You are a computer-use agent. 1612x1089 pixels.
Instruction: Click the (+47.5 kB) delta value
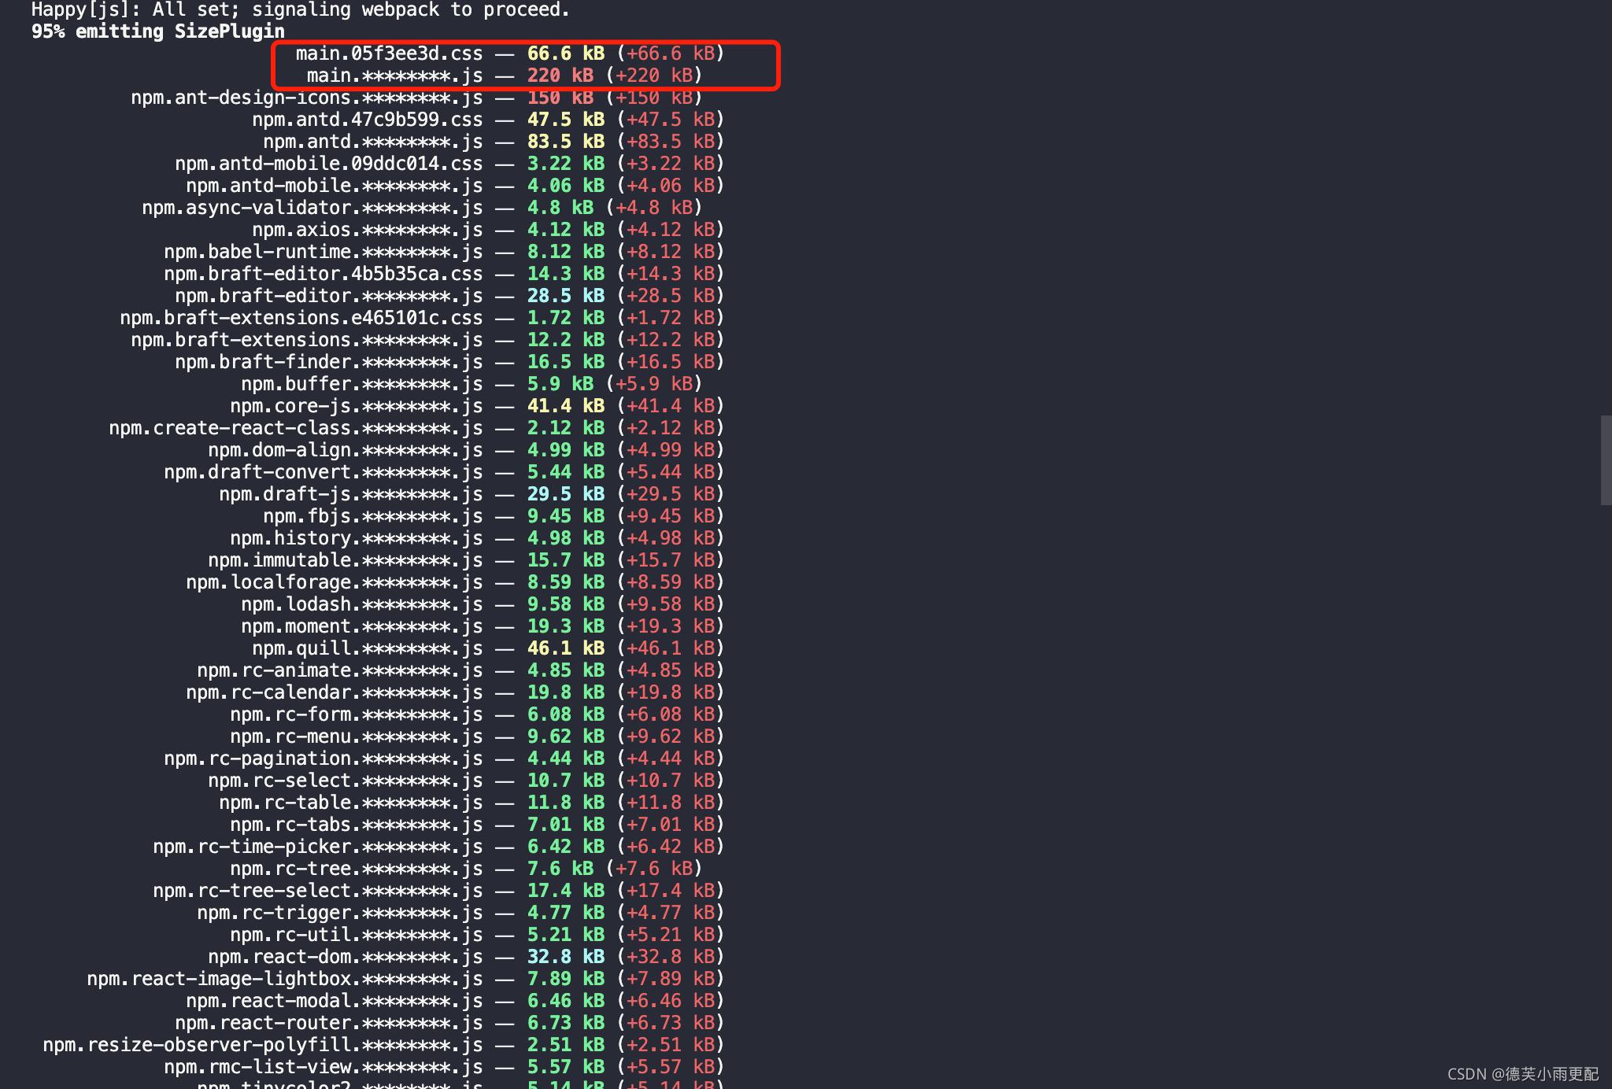(671, 120)
